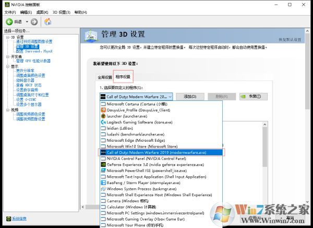Click the green Back arrow icon
Image resolution: width=313 pixels, height=228 pixels.
pyautogui.click(x=9, y=21)
